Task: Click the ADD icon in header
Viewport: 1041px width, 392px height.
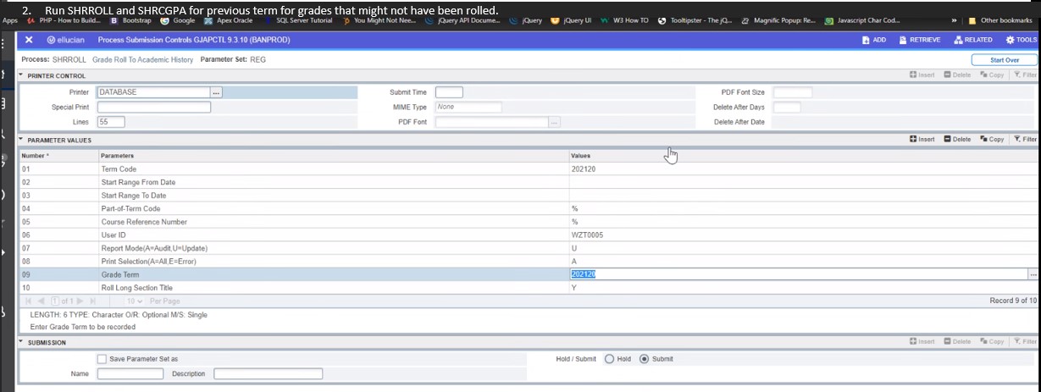Action: tap(873, 40)
